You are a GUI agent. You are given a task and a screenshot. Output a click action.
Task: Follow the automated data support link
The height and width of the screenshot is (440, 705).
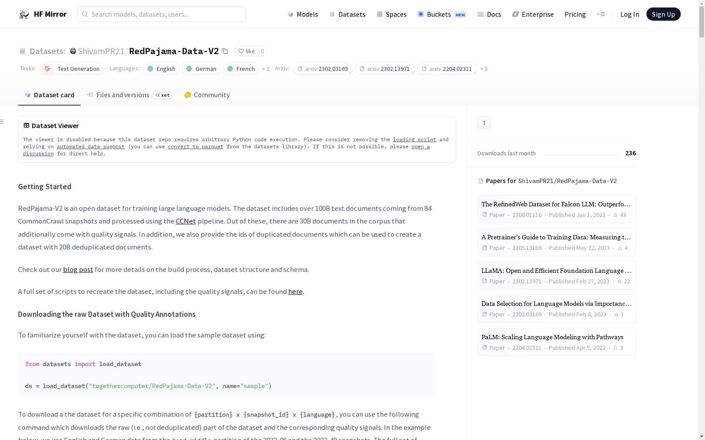pyautogui.click(x=91, y=147)
